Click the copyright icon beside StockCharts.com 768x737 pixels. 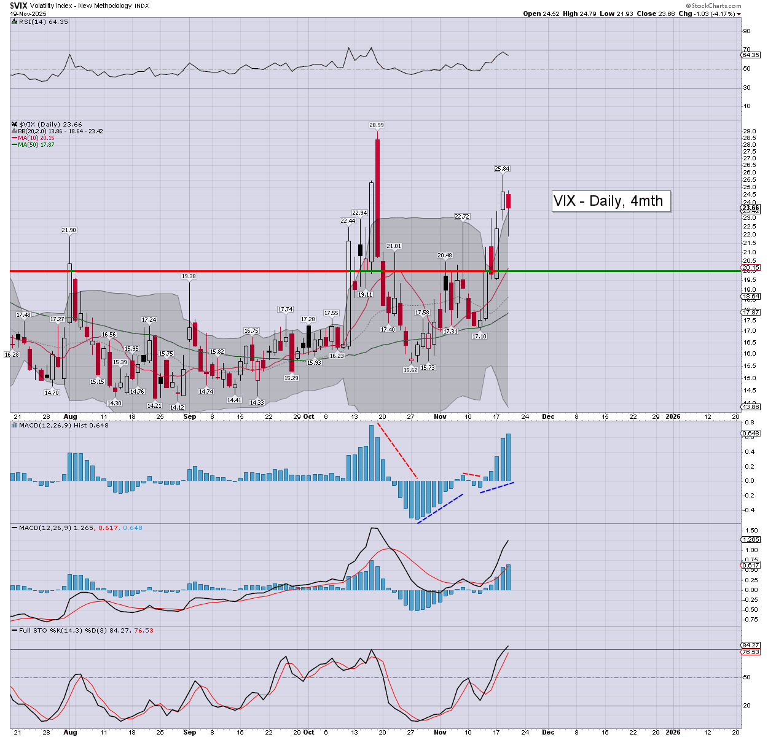coord(688,6)
